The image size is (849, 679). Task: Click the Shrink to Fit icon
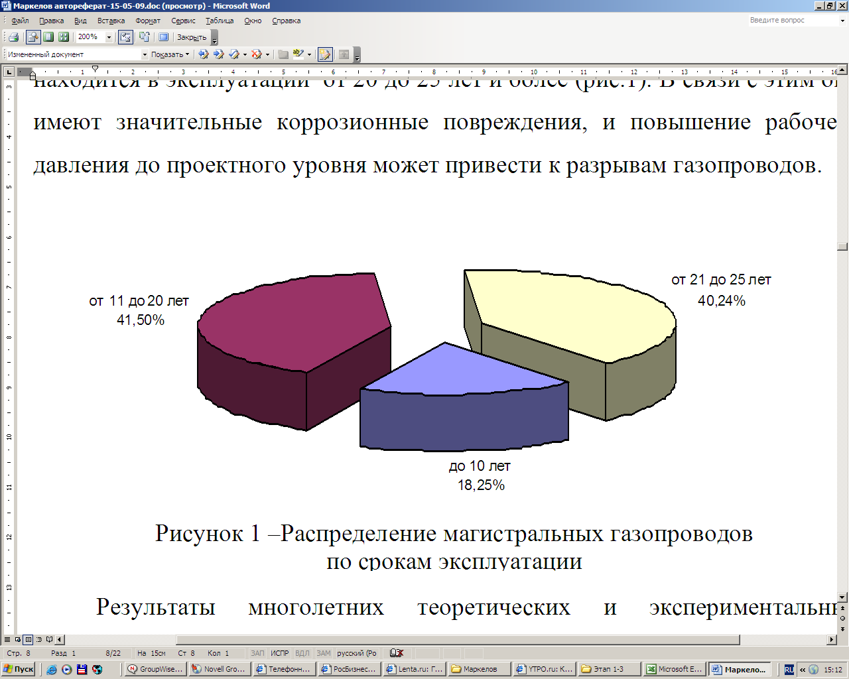(x=145, y=37)
